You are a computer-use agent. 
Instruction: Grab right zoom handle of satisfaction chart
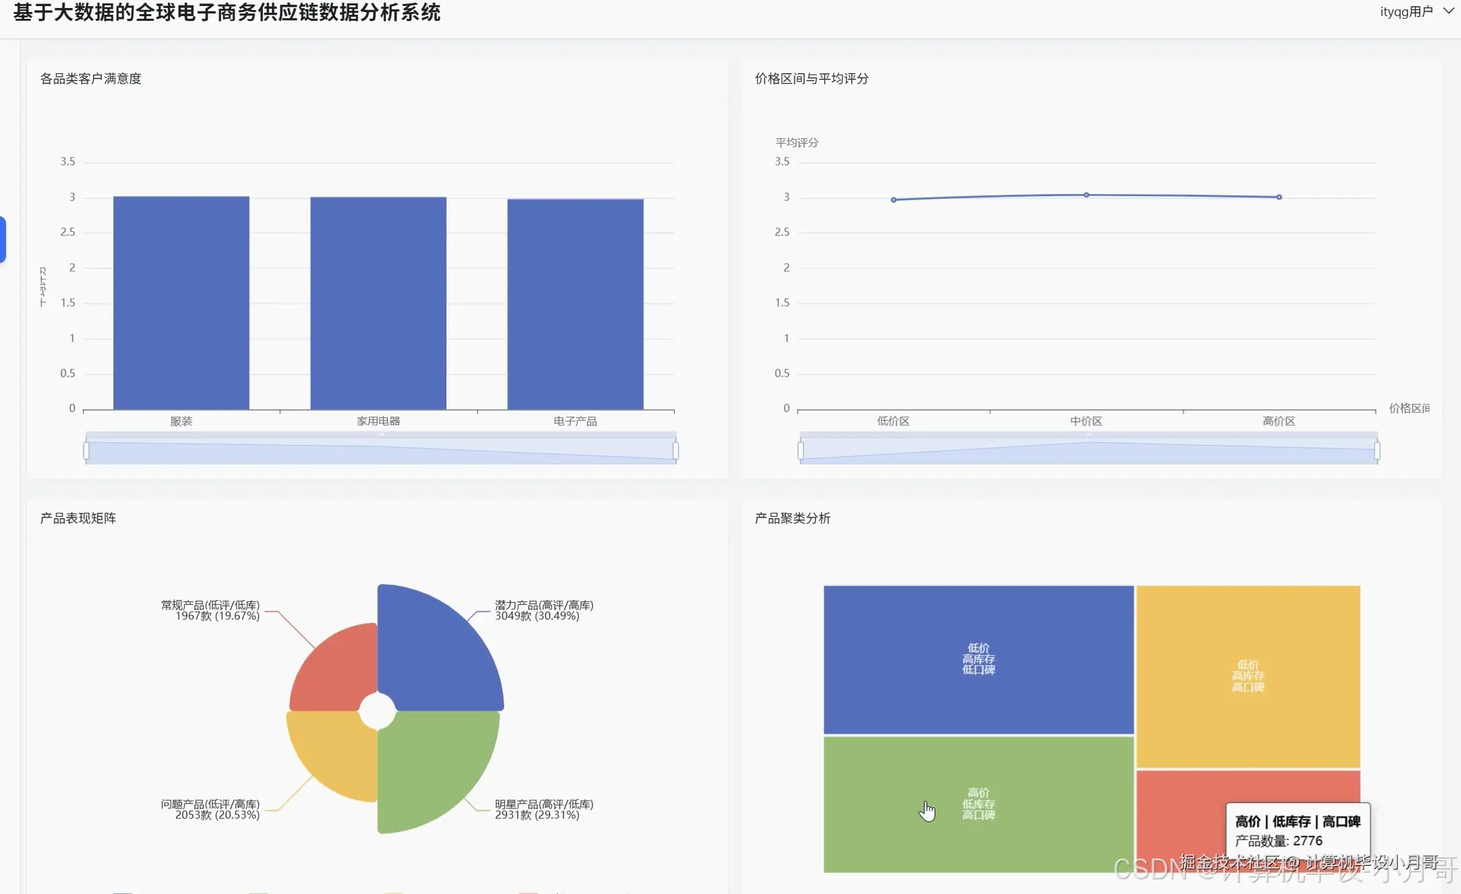click(x=675, y=450)
